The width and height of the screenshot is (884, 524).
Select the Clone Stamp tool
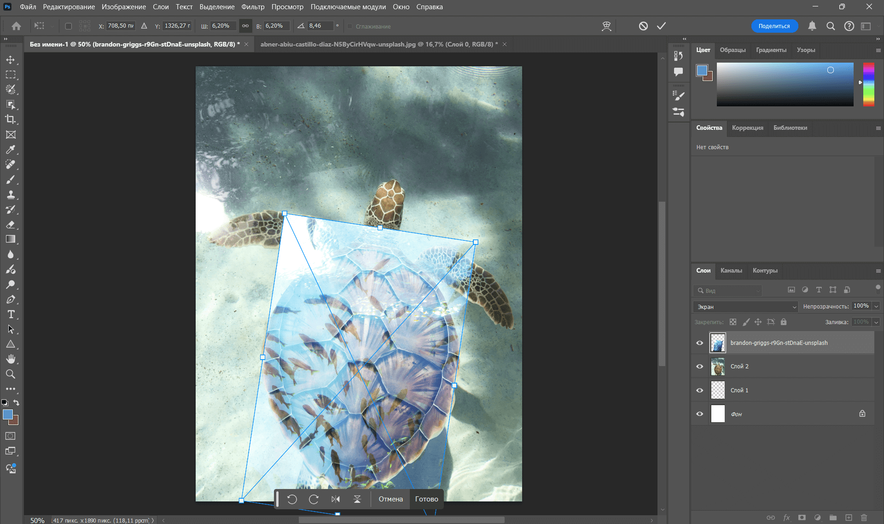(11, 194)
